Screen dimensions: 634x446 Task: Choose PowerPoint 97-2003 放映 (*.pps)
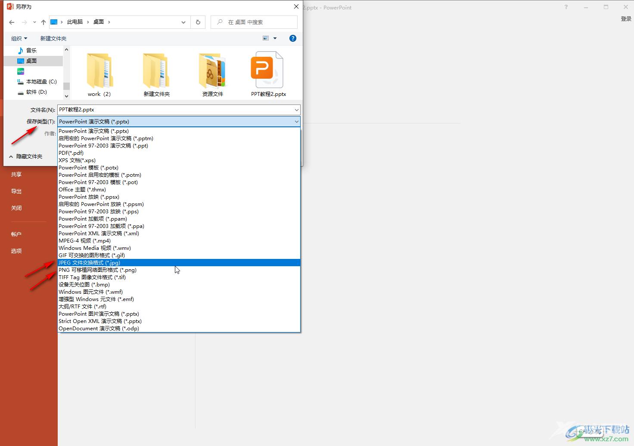pos(179,212)
